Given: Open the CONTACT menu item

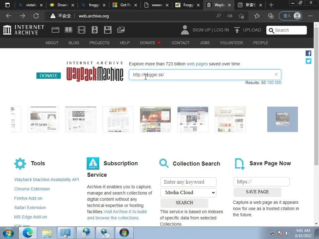Looking at the screenshot, I should (180, 43).
